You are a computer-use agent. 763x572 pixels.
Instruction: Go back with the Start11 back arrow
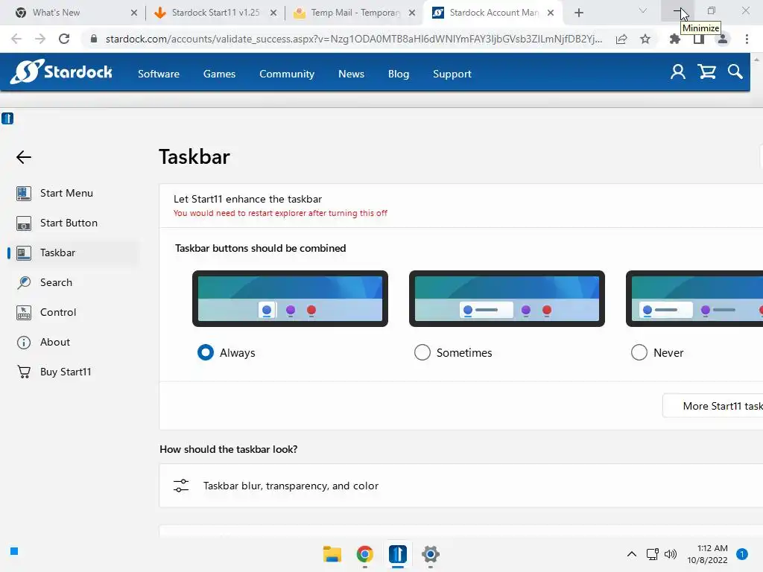pyautogui.click(x=23, y=157)
